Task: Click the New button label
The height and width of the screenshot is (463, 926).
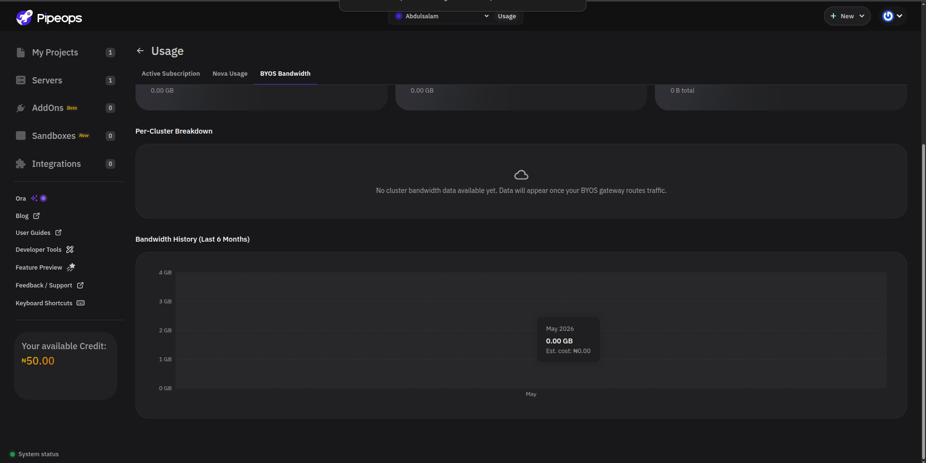Action: pyautogui.click(x=847, y=16)
